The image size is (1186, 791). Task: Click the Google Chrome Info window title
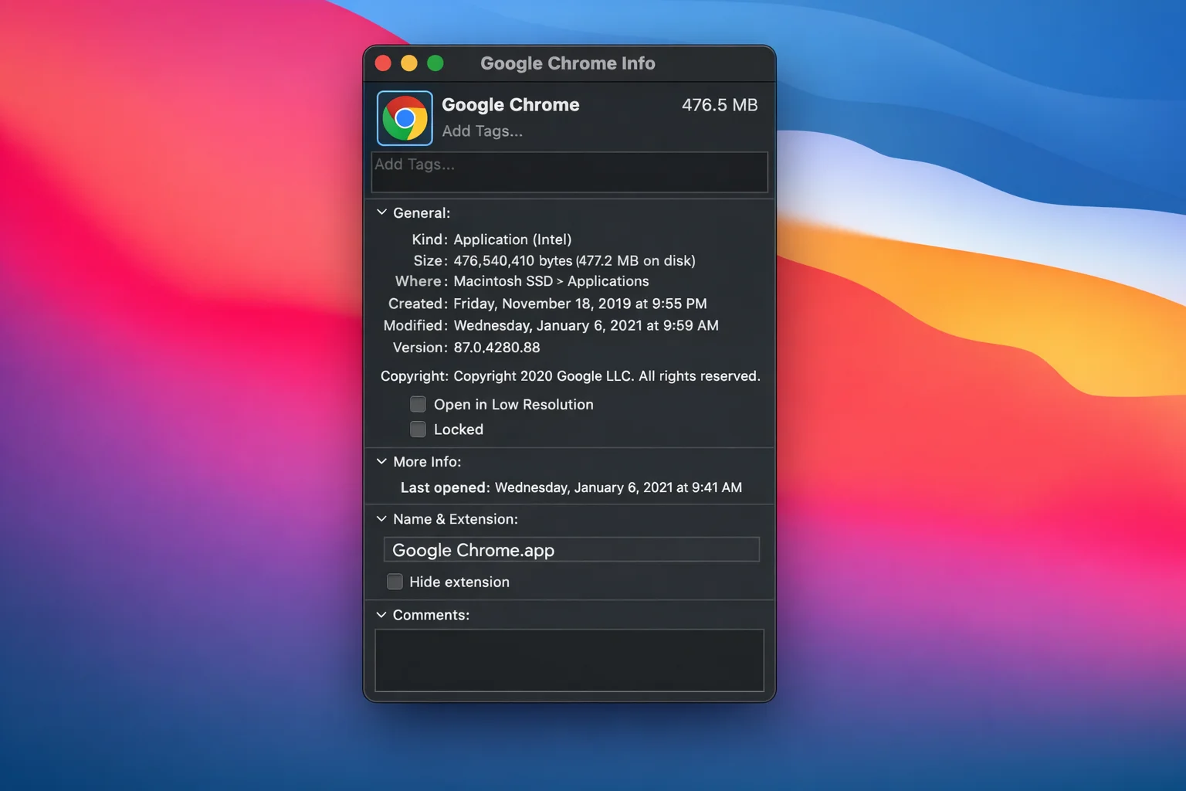pos(568,63)
